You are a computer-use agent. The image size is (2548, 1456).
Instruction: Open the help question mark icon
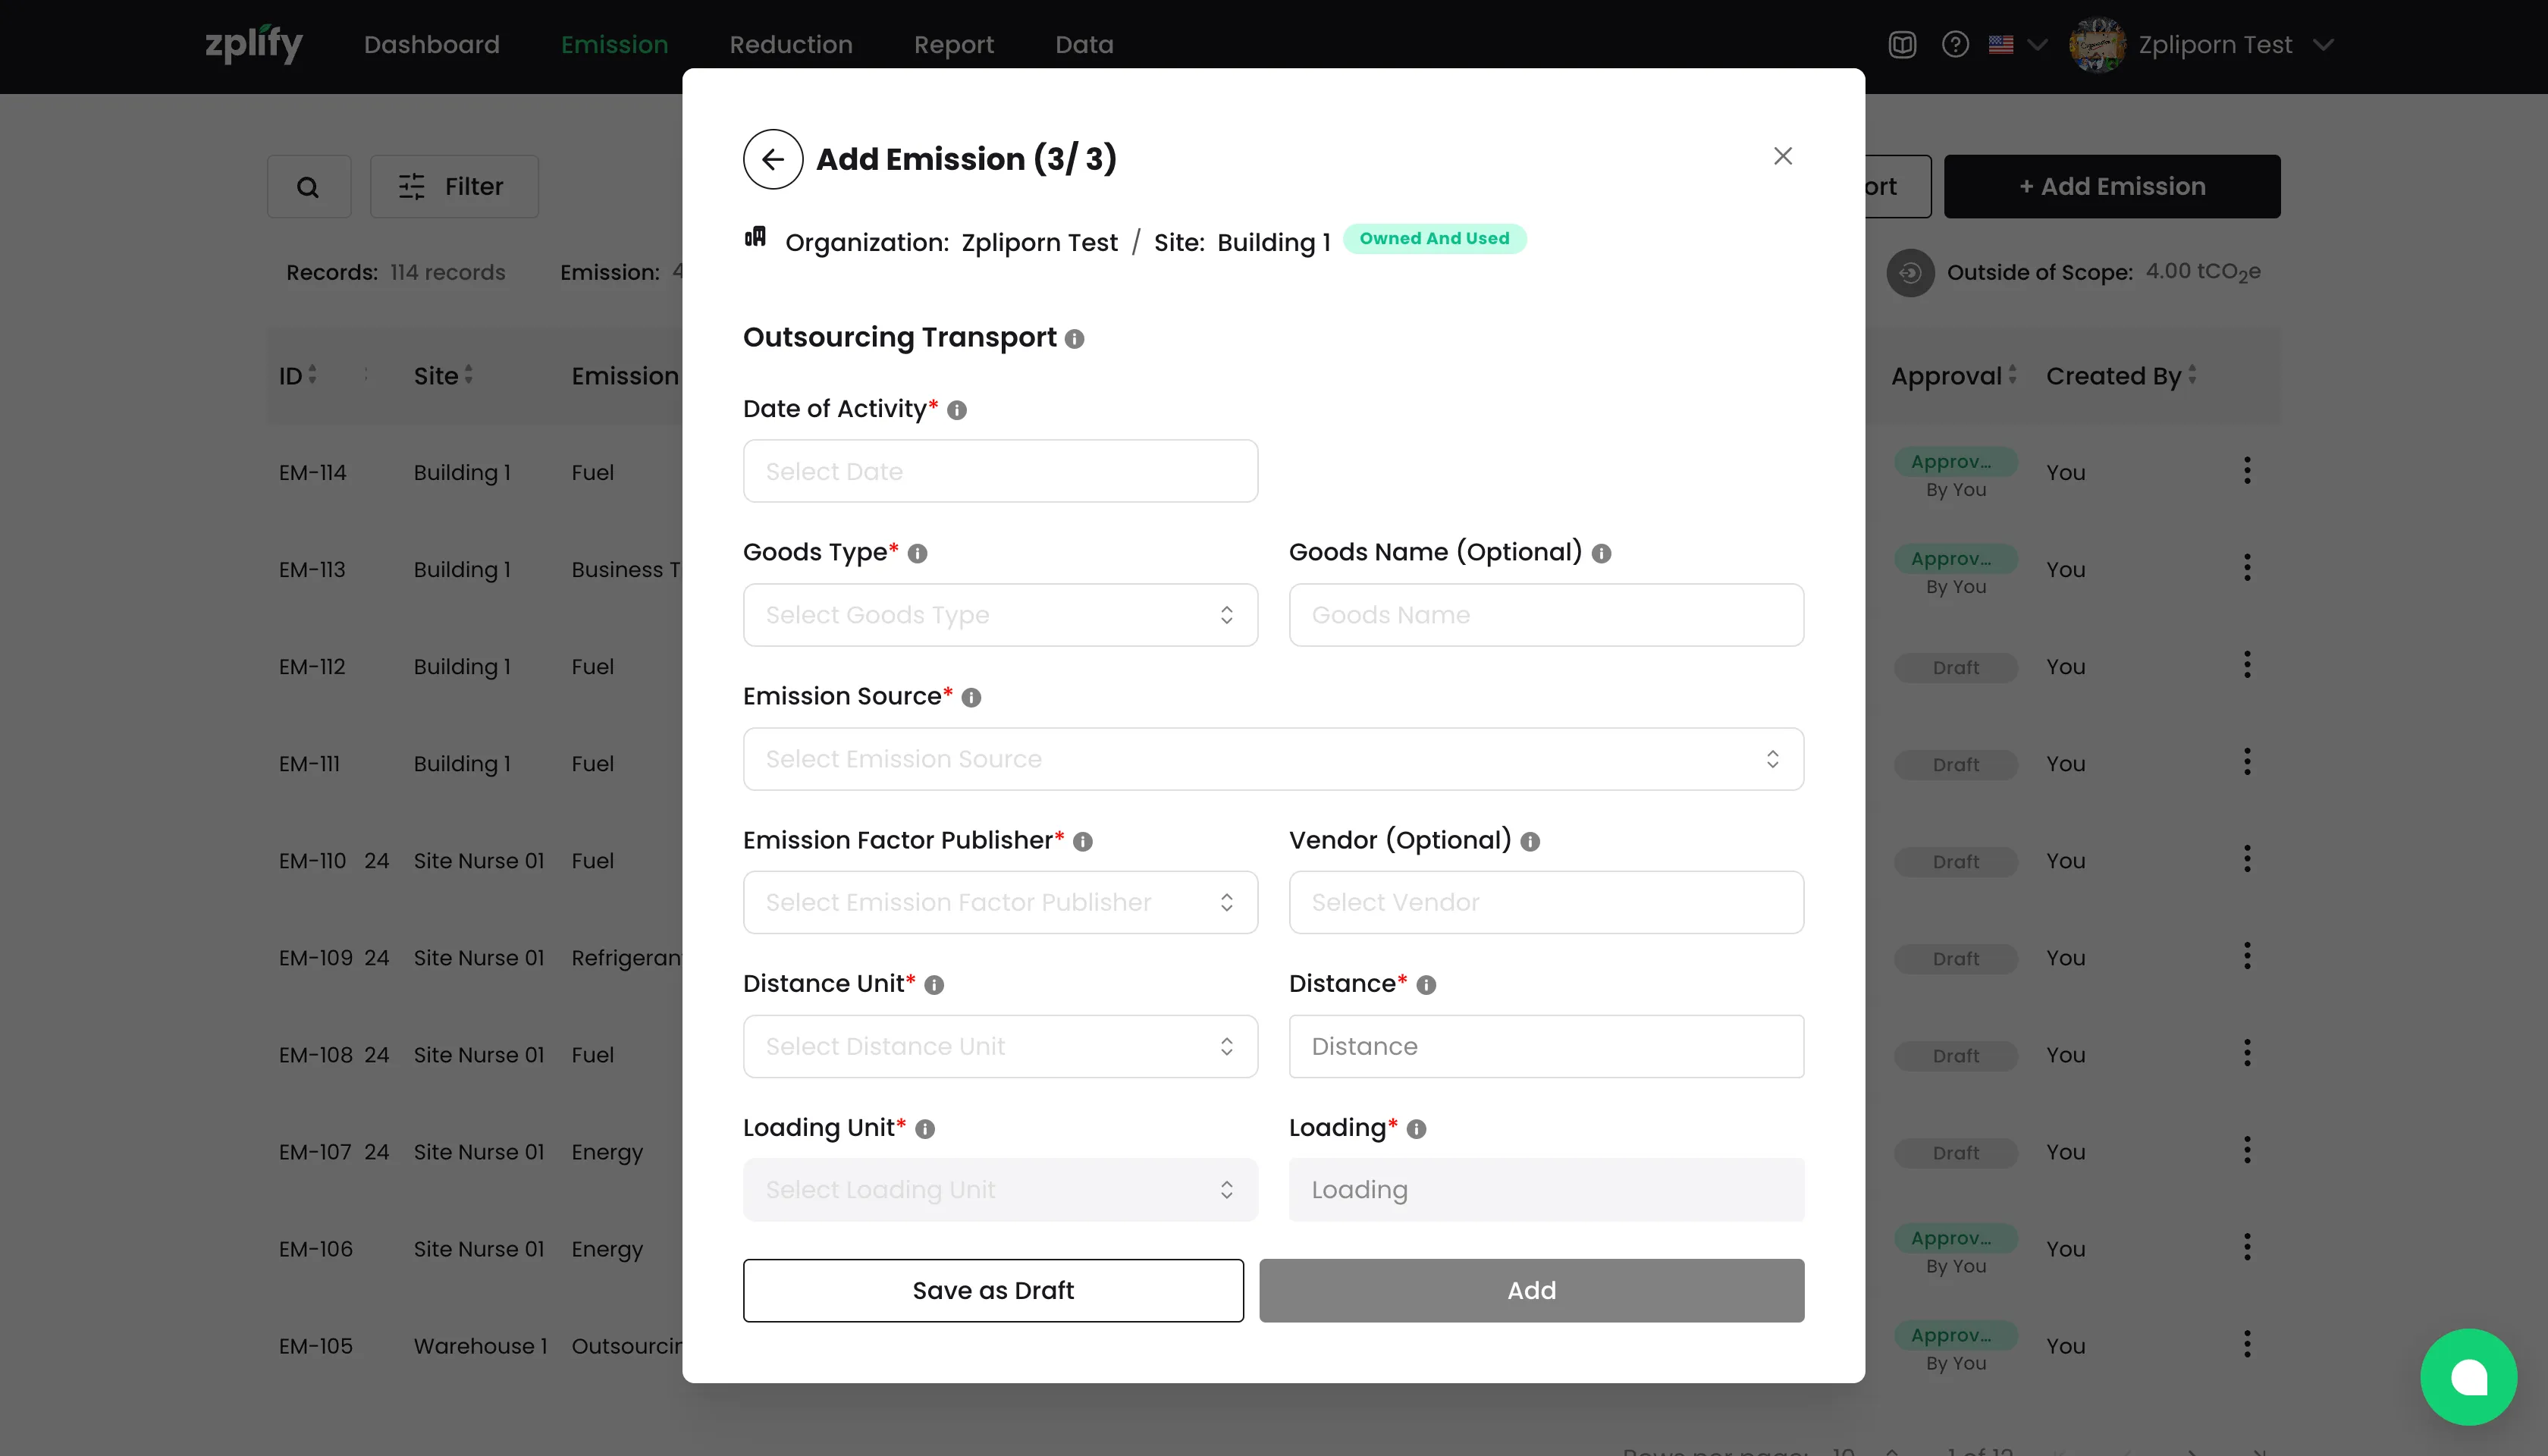coord(1955,45)
